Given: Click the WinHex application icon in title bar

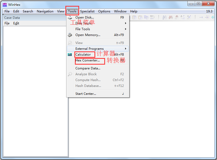Looking at the screenshot, I should [x=5, y=5].
